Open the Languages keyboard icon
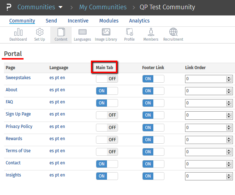Viewport: 235px width, 195px height. 82,35
